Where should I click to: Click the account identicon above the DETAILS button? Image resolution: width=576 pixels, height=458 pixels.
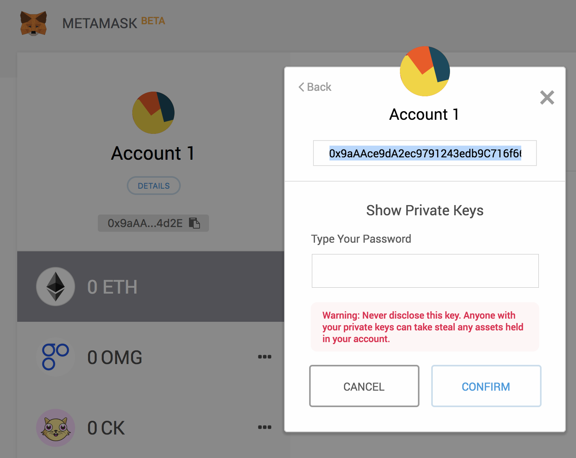[153, 113]
